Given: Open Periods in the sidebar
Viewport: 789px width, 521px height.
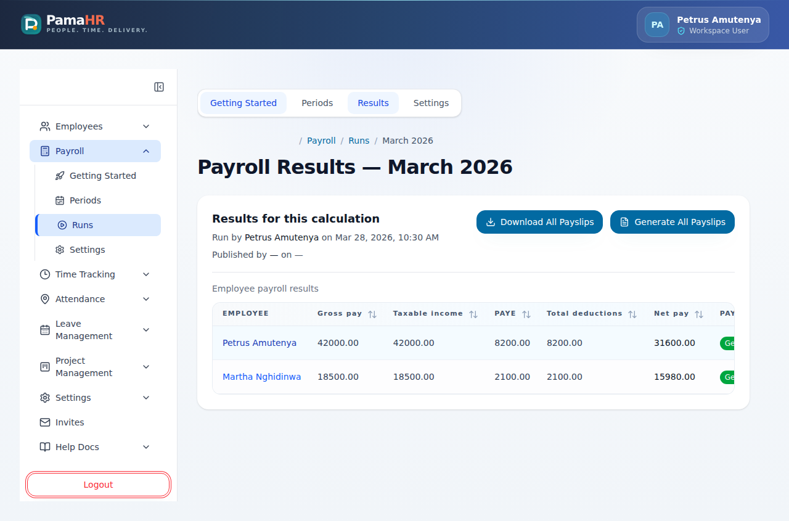Looking at the screenshot, I should click(x=98, y=200).
